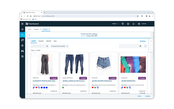Click the colored jeans product thumbnail

click(133, 64)
